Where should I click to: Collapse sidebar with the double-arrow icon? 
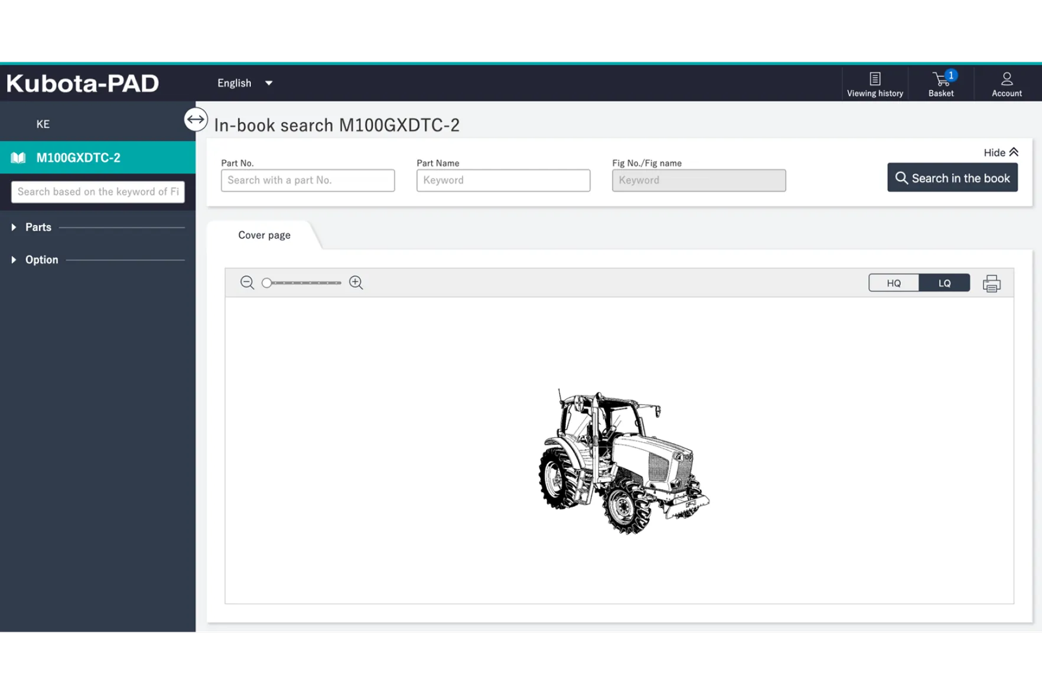tap(196, 119)
